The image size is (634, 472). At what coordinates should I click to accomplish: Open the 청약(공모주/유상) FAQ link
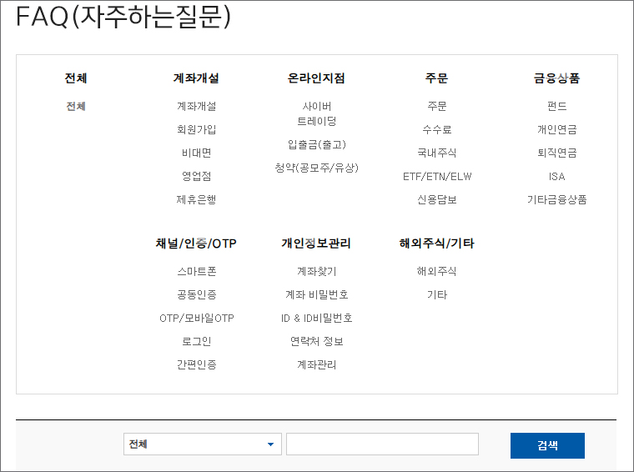click(316, 168)
